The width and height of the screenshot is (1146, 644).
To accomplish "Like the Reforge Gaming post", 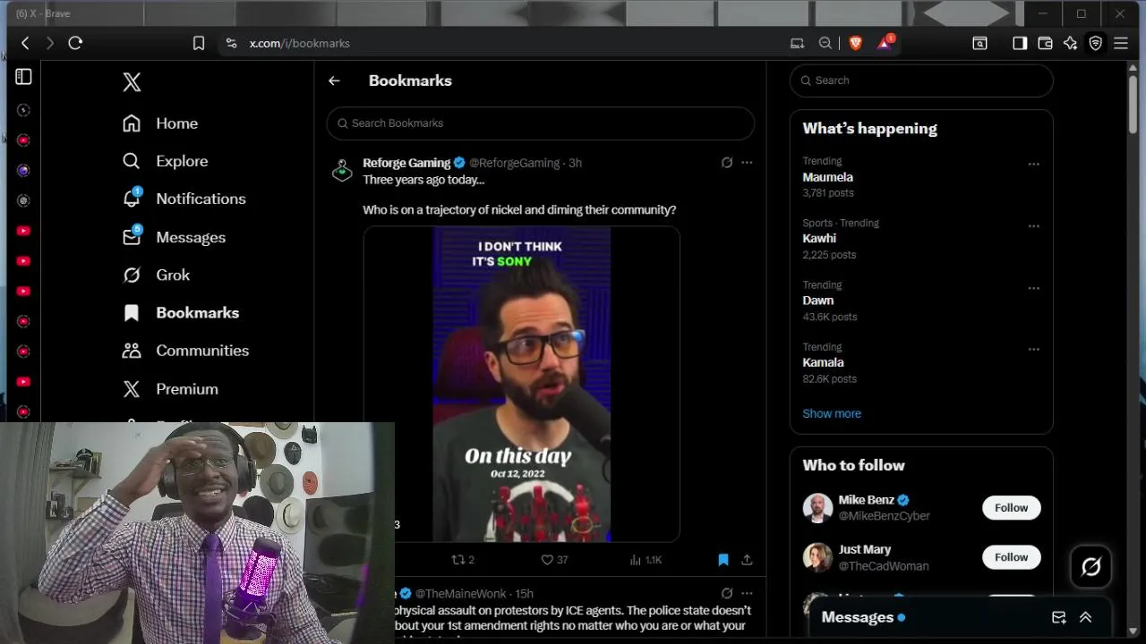I will click(x=555, y=560).
